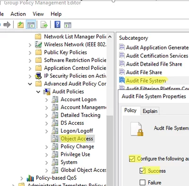Screen dimensions: 189x186
Task: Click the Audit File System subcategory icon
Action: click(x=122, y=80)
